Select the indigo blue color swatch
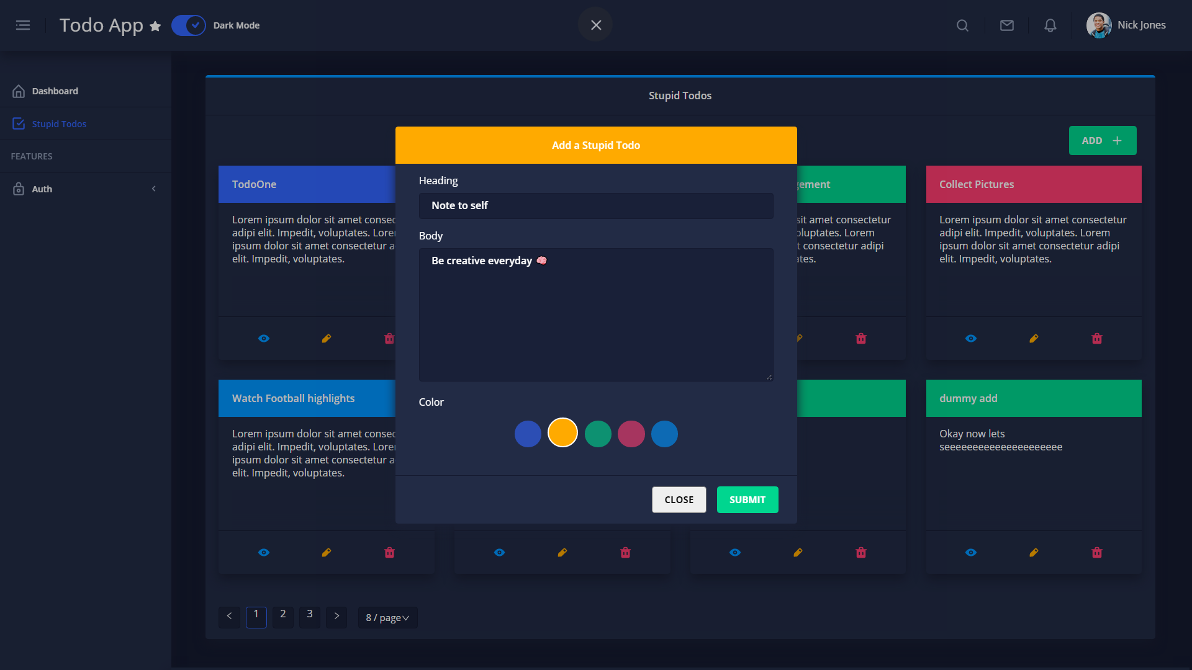The width and height of the screenshot is (1192, 670). pos(528,434)
